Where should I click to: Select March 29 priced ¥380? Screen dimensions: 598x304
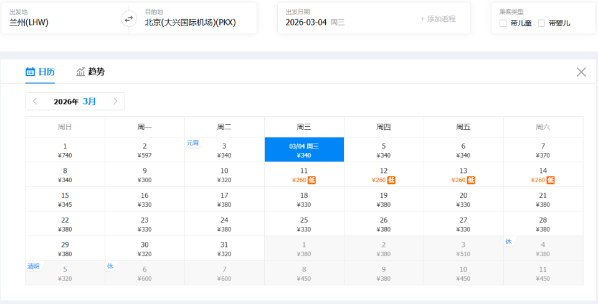pyautogui.click(x=65, y=249)
